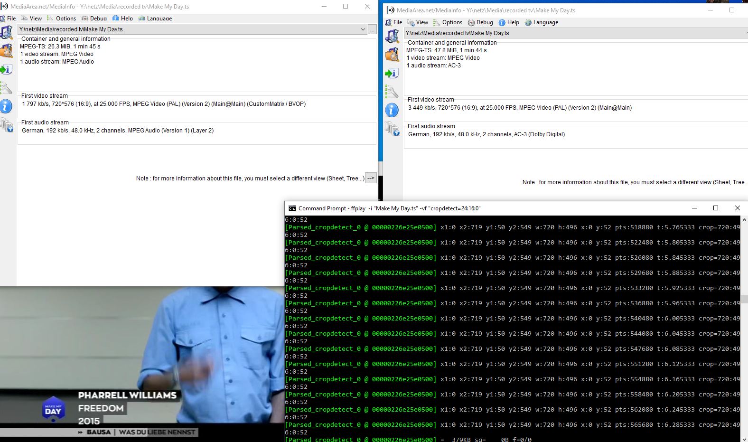The height and width of the screenshot is (442, 748).
Task: Open Debug menu in the AC-3 MediaInfo window
Action: pyautogui.click(x=480, y=22)
